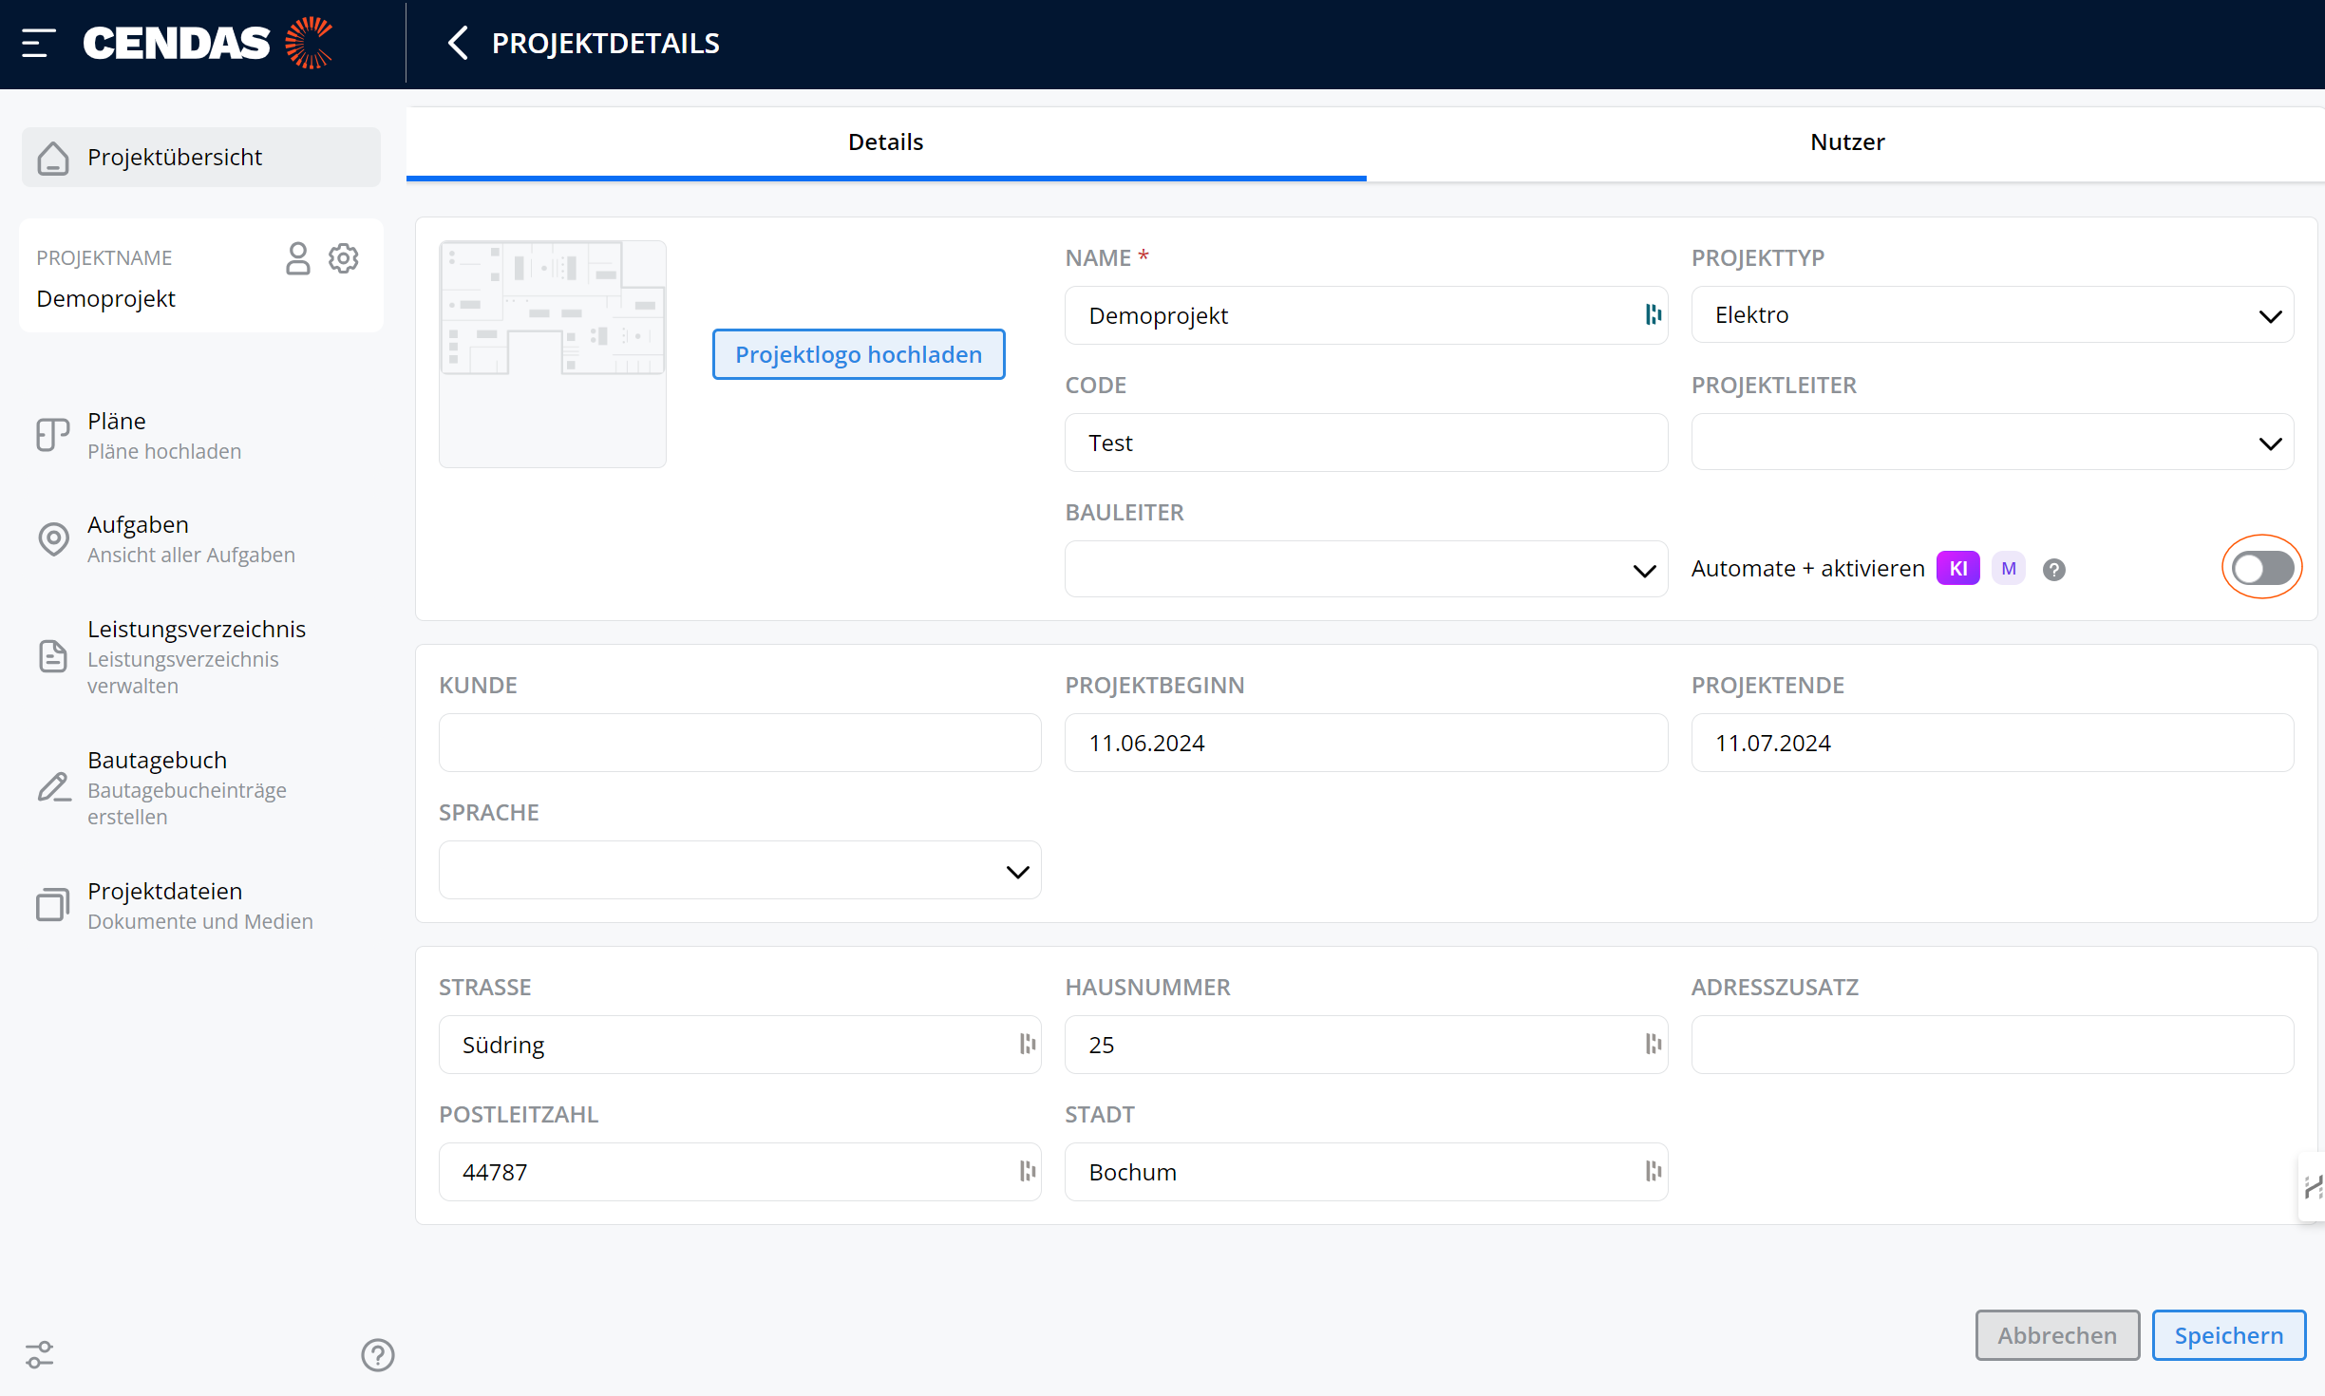This screenshot has width=2325, height=1396.
Task: Open the Projekttyp dropdown showing Elektro
Action: pyautogui.click(x=1992, y=314)
